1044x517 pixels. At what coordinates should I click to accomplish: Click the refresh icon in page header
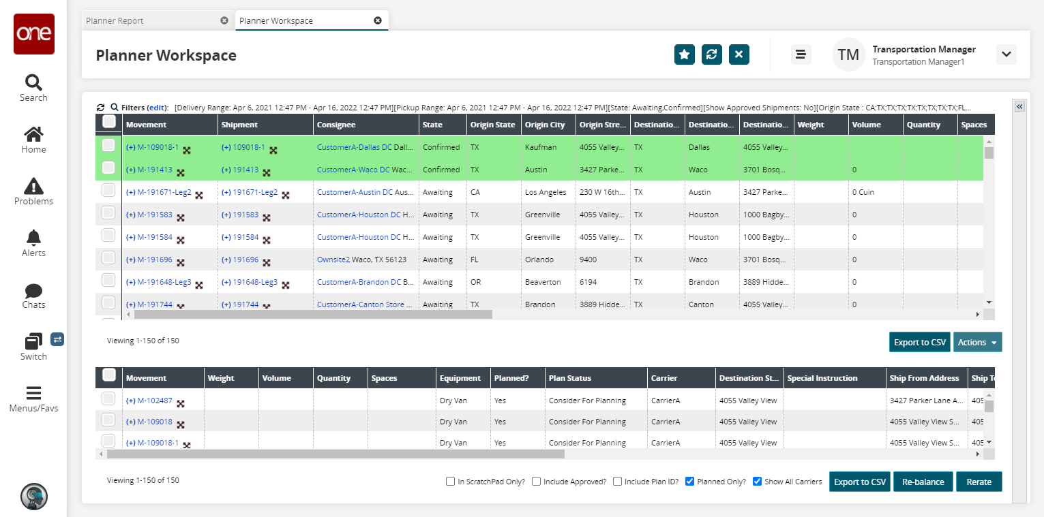tap(712, 54)
